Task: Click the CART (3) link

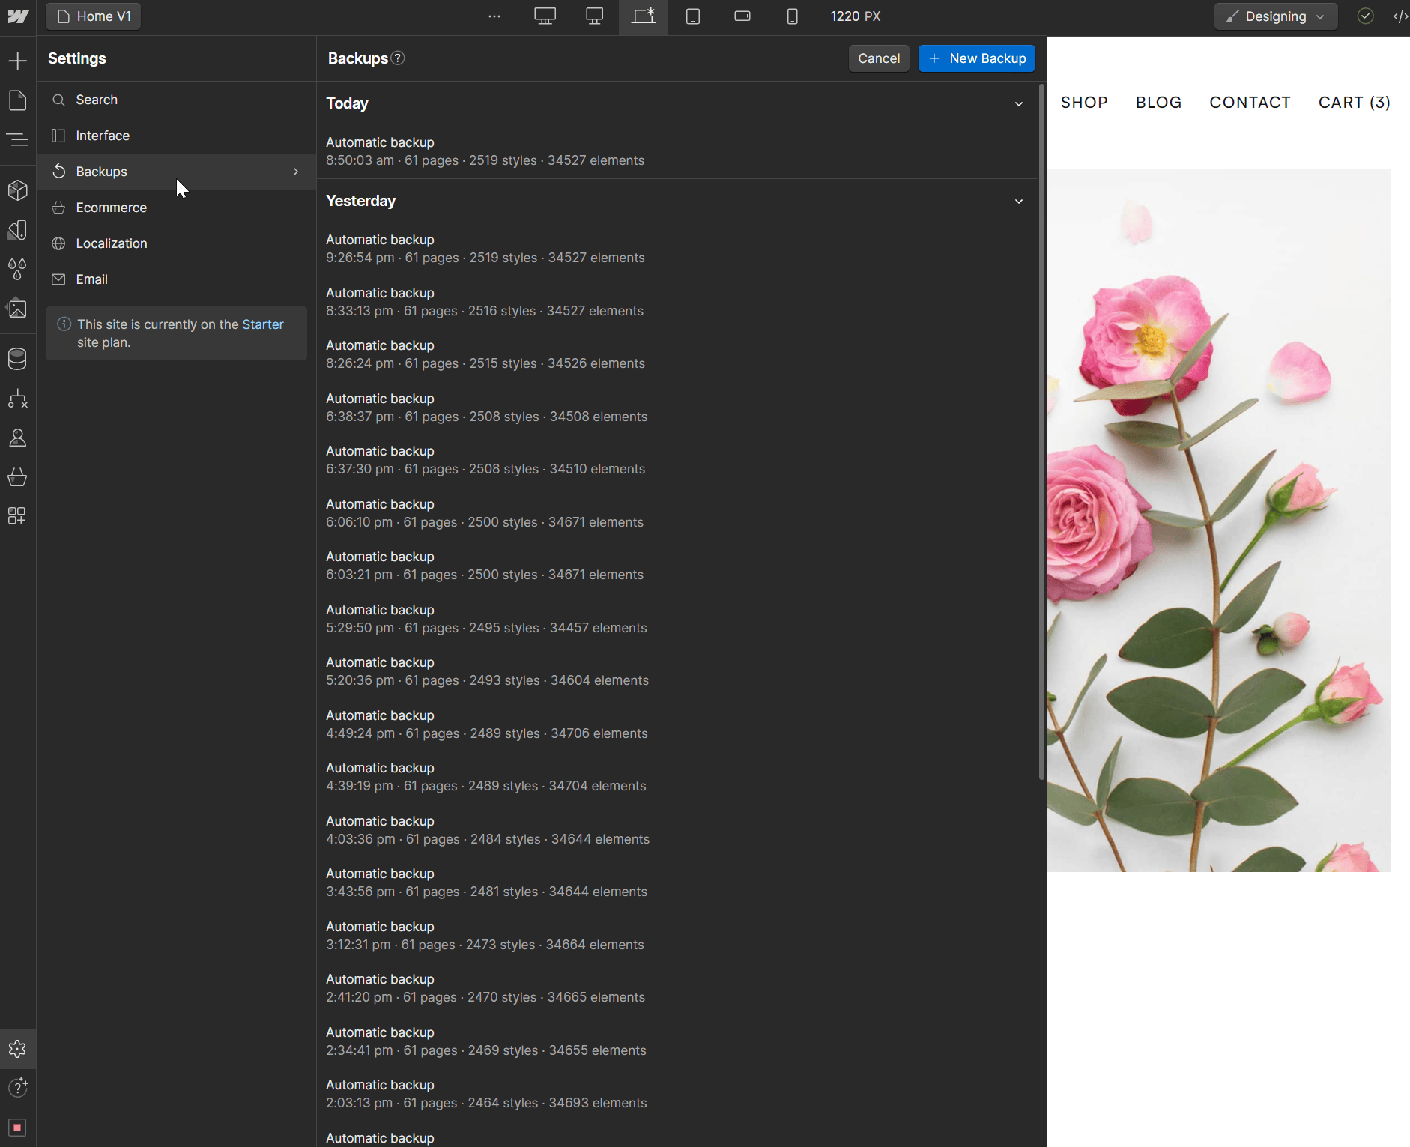Action: [x=1355, y=103]
